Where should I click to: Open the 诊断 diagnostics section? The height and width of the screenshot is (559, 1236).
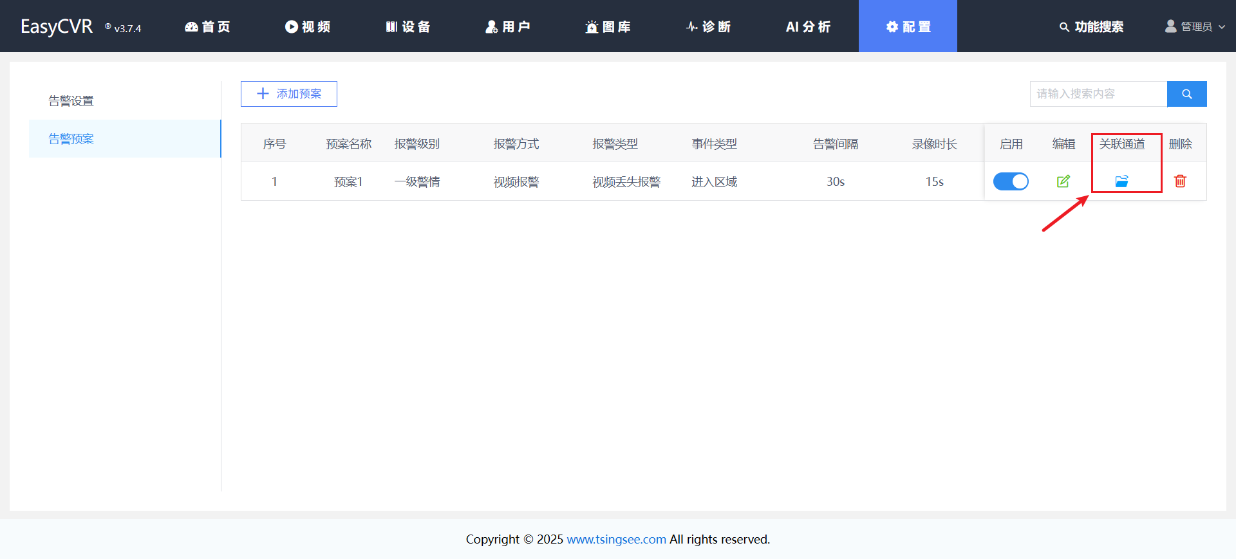(708, 27)
